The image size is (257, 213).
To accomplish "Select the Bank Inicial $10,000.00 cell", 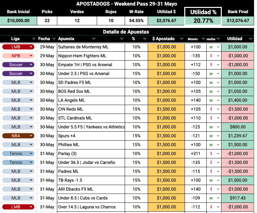I will (x=18, y=21).
